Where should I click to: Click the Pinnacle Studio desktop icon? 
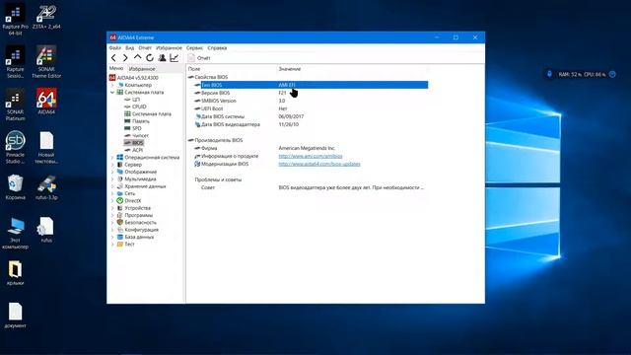pyautogui.click(x=16, y=148)
